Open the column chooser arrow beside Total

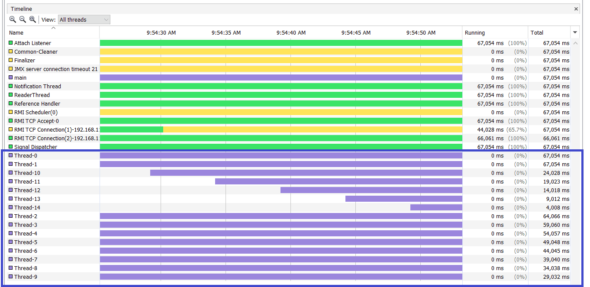click(575, 32)
